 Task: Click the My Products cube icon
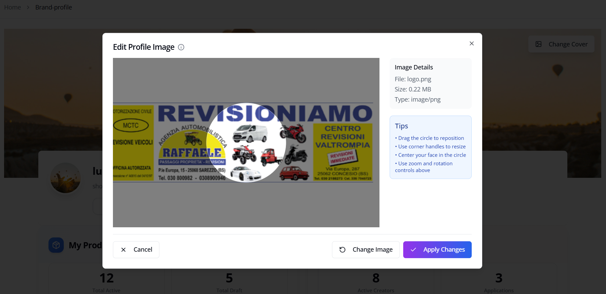point(56,245)
